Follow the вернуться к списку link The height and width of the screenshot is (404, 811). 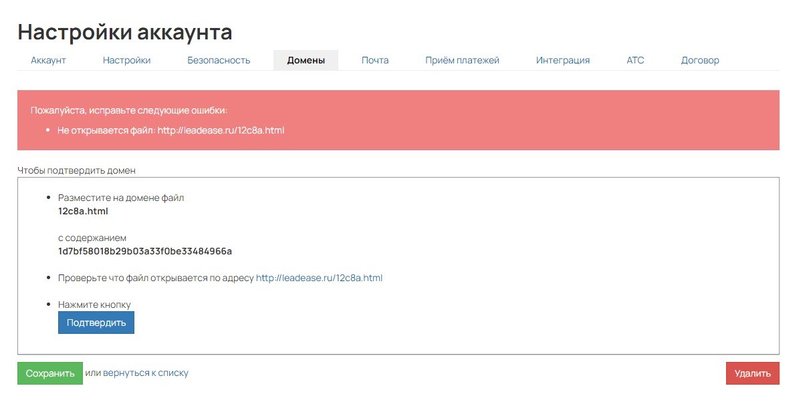tap(145, 373)
